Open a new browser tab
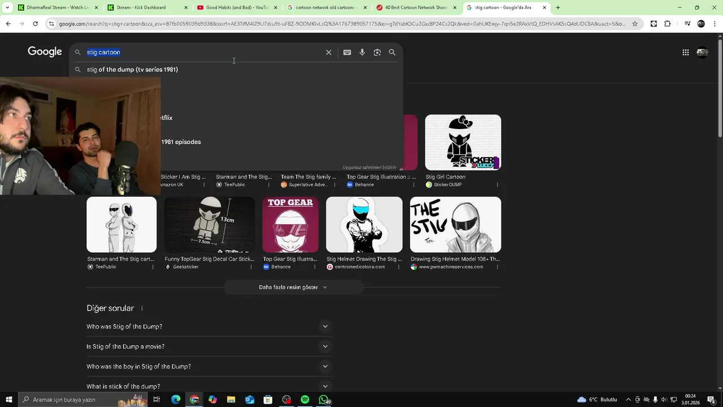Image resolution: width=723 pixels, height=407 pixels. coord(558,7)
